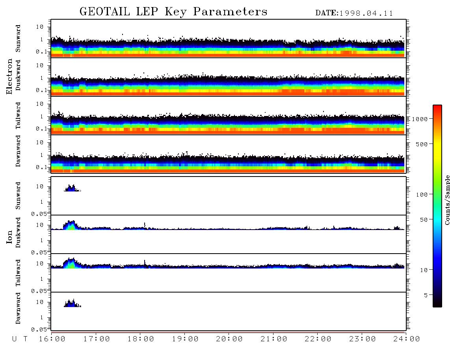The image size is (450, 346).
Task: Pick the black bottom end of the colorbar
Action: 437,304
